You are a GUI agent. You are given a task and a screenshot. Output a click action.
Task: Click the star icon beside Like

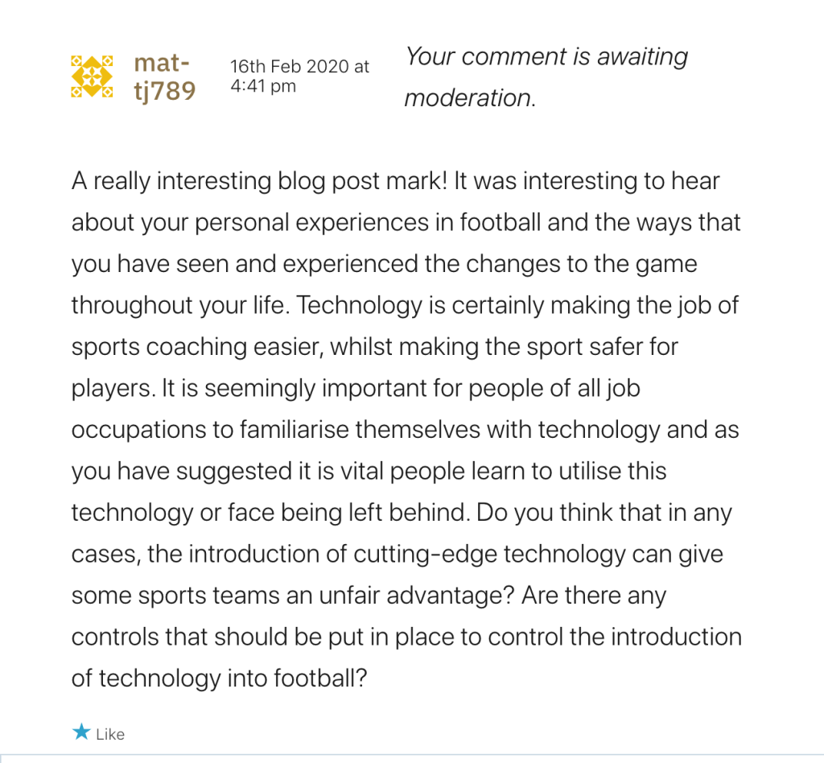[x=81, y=732]
